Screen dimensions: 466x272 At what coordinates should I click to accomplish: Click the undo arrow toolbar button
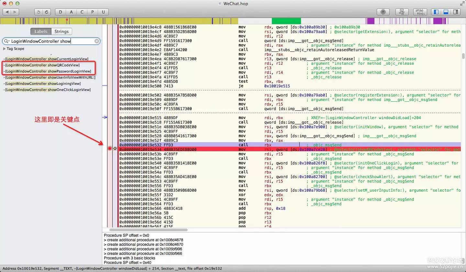tap(39, 12)
